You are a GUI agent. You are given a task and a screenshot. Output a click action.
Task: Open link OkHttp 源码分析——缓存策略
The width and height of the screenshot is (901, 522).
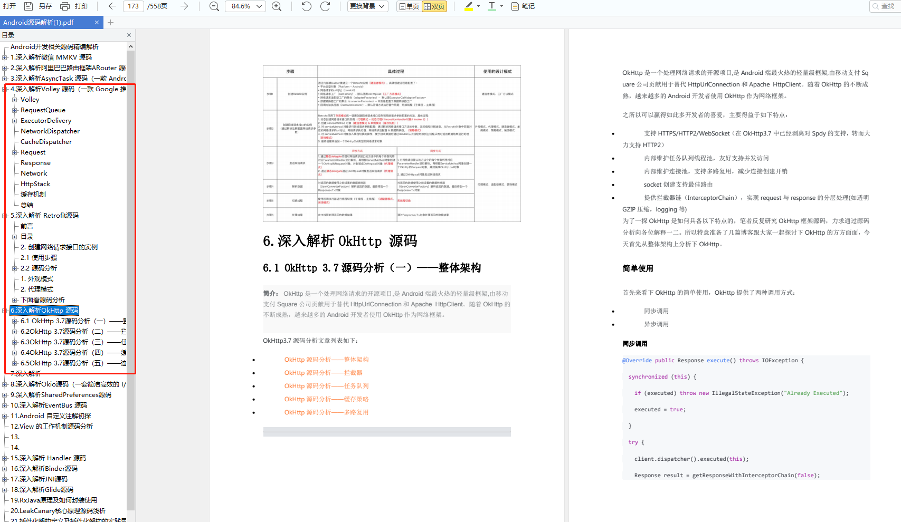tap(326, 399)
